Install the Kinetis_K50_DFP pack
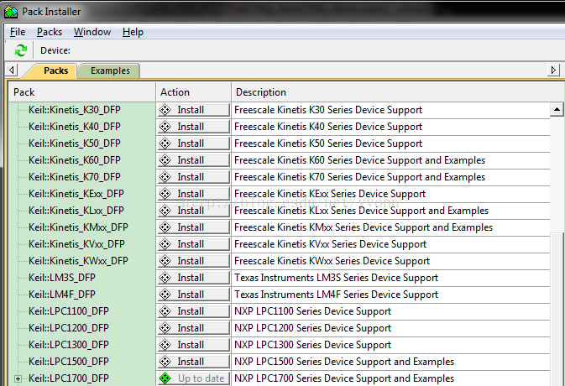Image resolution: width=565 pixels, height=386 pixels. coord(193,143)
